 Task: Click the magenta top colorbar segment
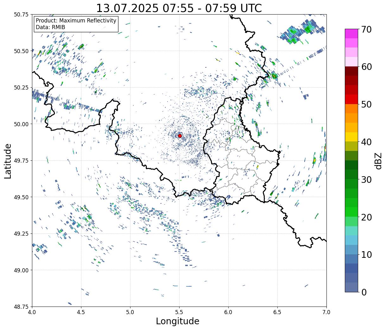[x=351, y=34]
